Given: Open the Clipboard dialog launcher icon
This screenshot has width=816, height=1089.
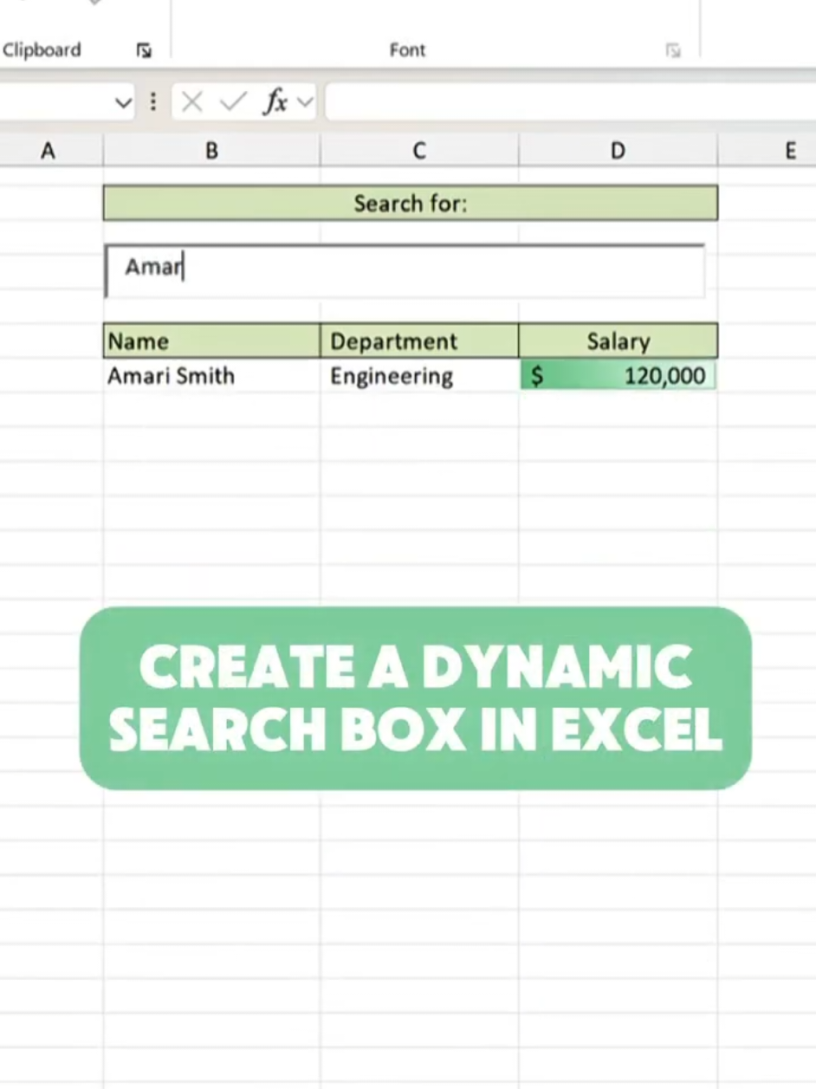Looking at the screenshot, I should tap(144, 51).
